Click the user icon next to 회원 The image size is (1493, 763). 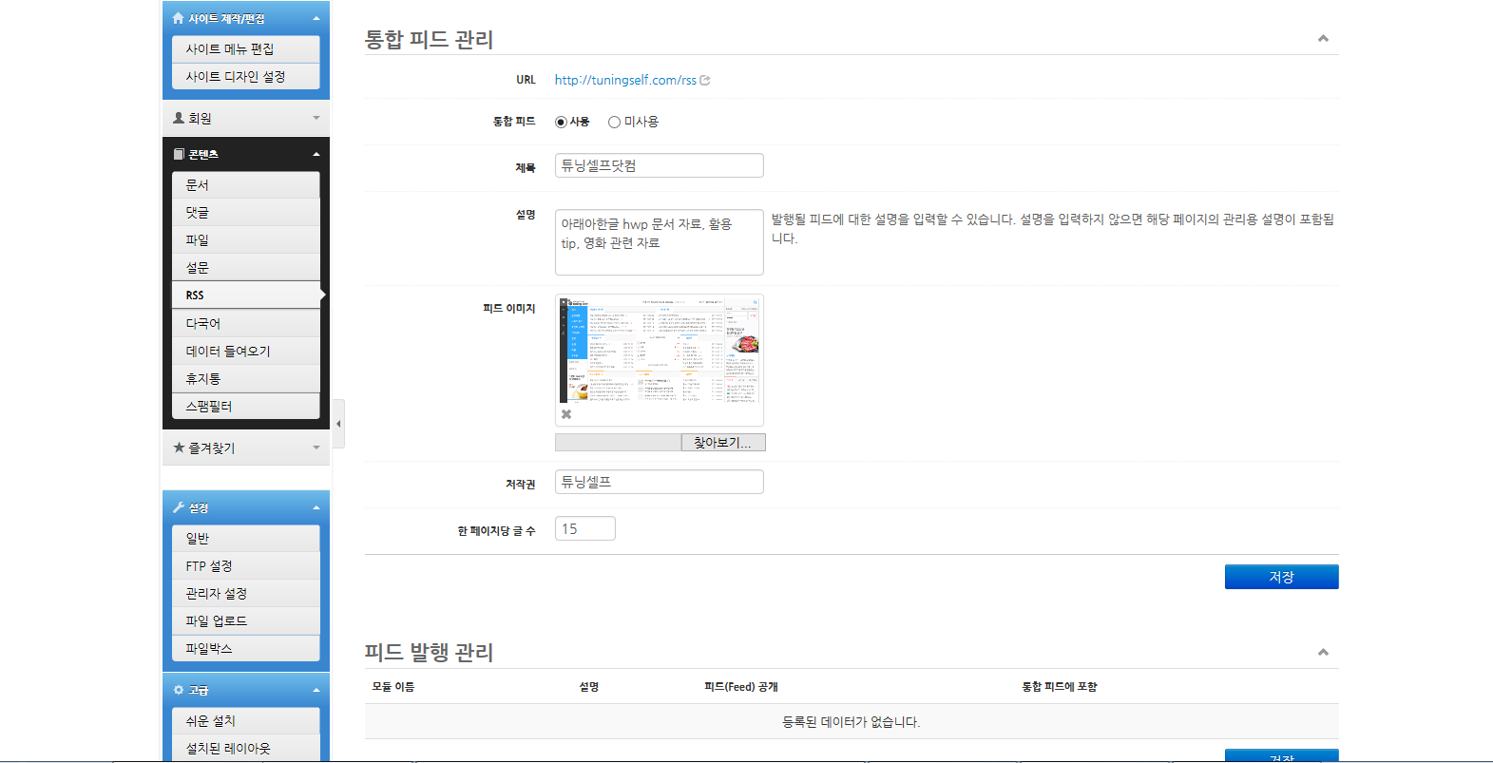179,118
